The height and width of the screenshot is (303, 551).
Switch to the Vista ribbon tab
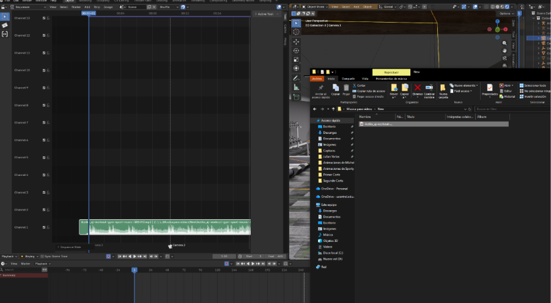click(365, 79)
